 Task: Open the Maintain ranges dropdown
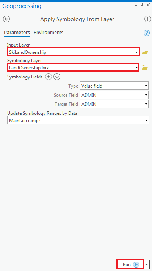pyautogui.click(x=78, y=120)
